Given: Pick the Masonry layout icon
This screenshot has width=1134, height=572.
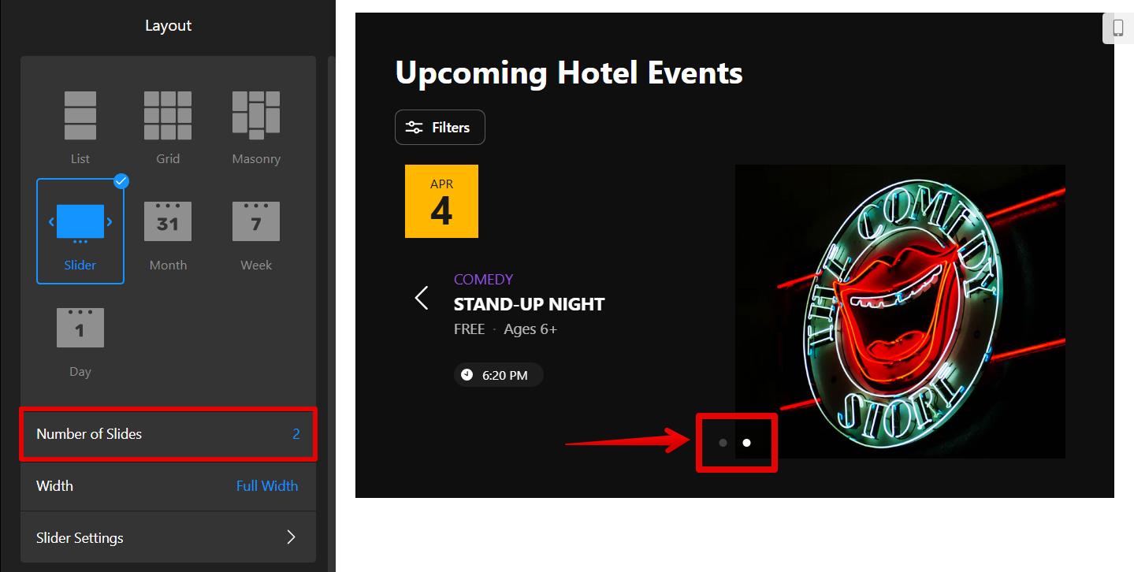Looking at the screenshot, I should pyautogui.click(x=256, y=116).
